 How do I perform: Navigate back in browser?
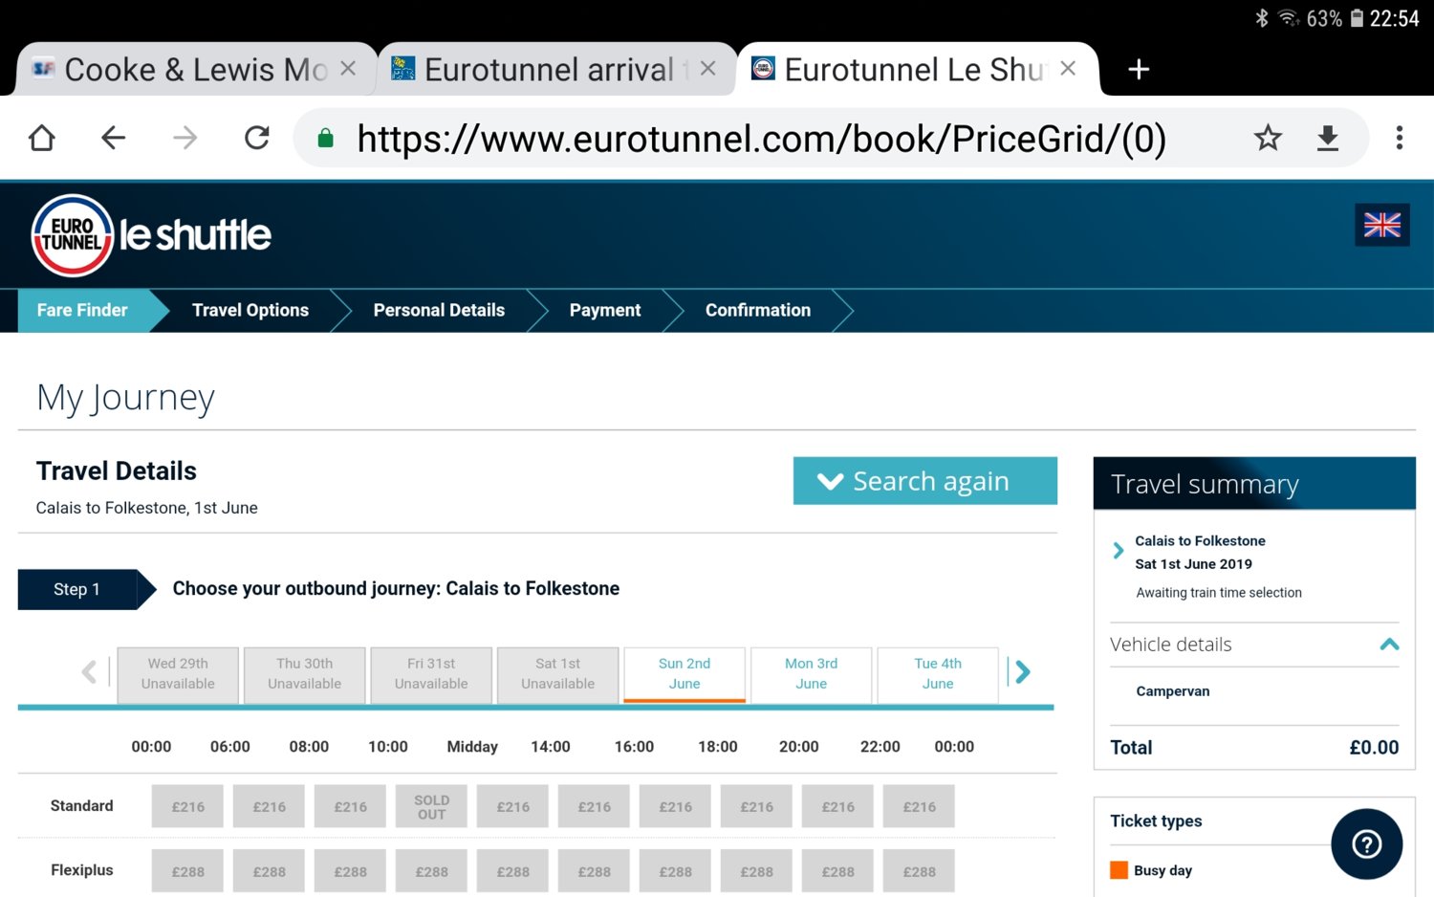coord(114,139)
